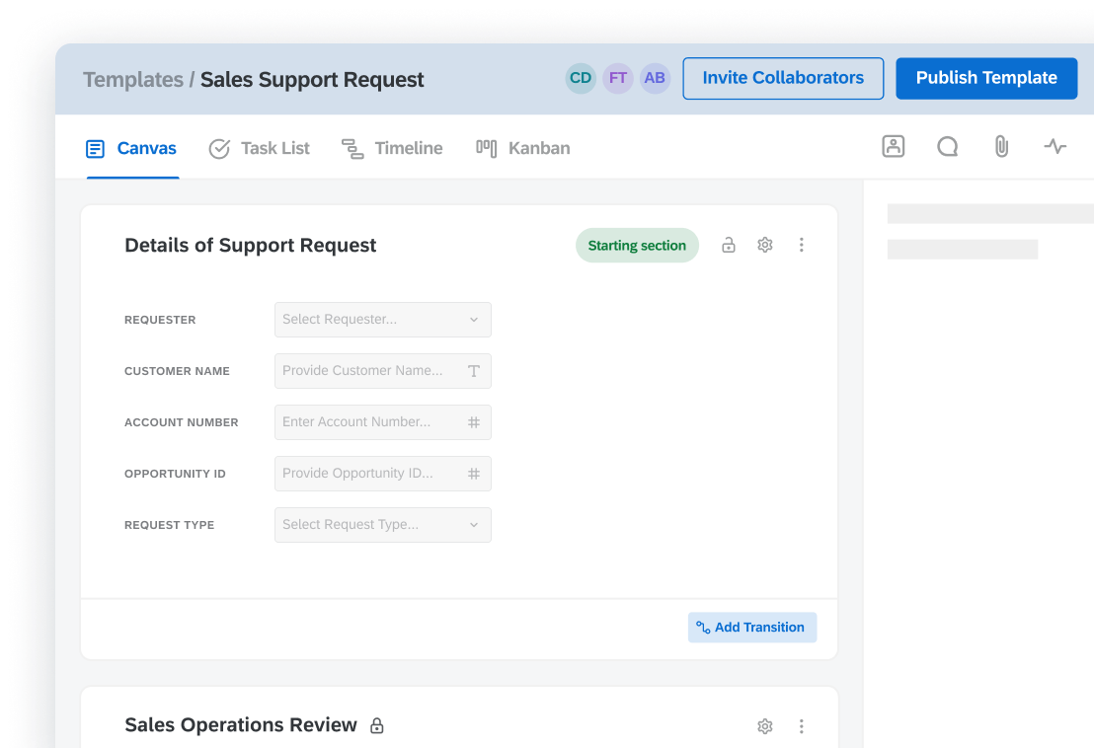Switch to the Kanban tab

point(523,148)
